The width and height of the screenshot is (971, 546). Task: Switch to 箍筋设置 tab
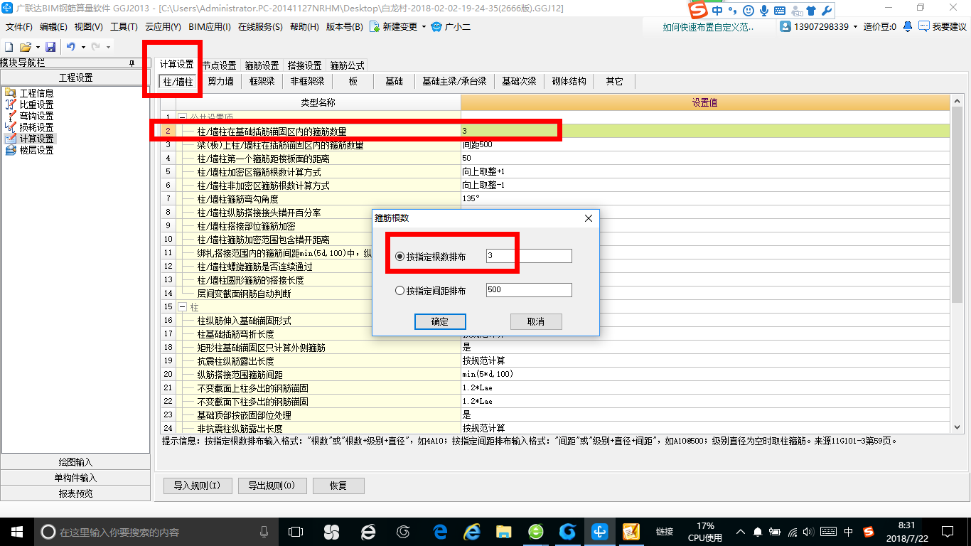(262, 65)
